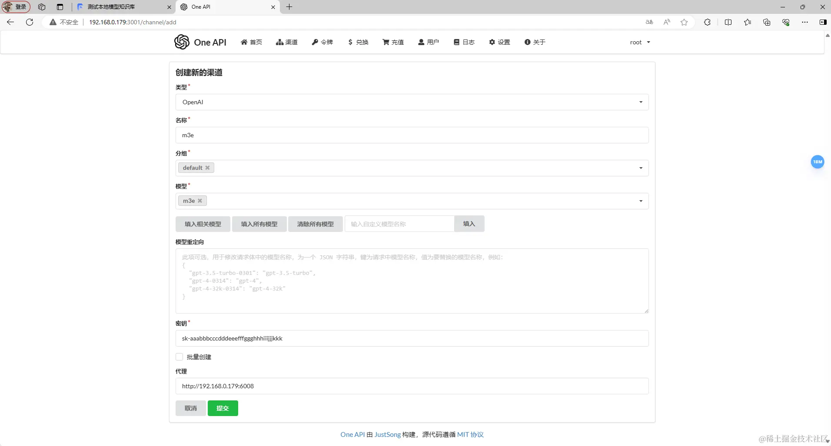Click the 不安全 site security warning
The image size is (831, 446).
click(x=64, y=22)
